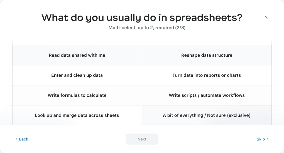Image resolution: width=284 pixels, height=153 pixels.
Task: Toggle the 'Write formulas to calculate' option
Action: (77, 95)
